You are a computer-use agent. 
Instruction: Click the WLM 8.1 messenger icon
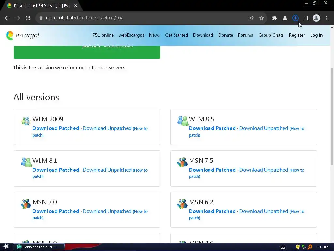pos(26,162)
